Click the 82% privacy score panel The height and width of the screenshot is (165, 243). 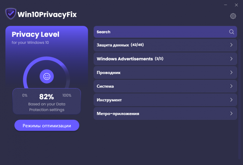47,101
